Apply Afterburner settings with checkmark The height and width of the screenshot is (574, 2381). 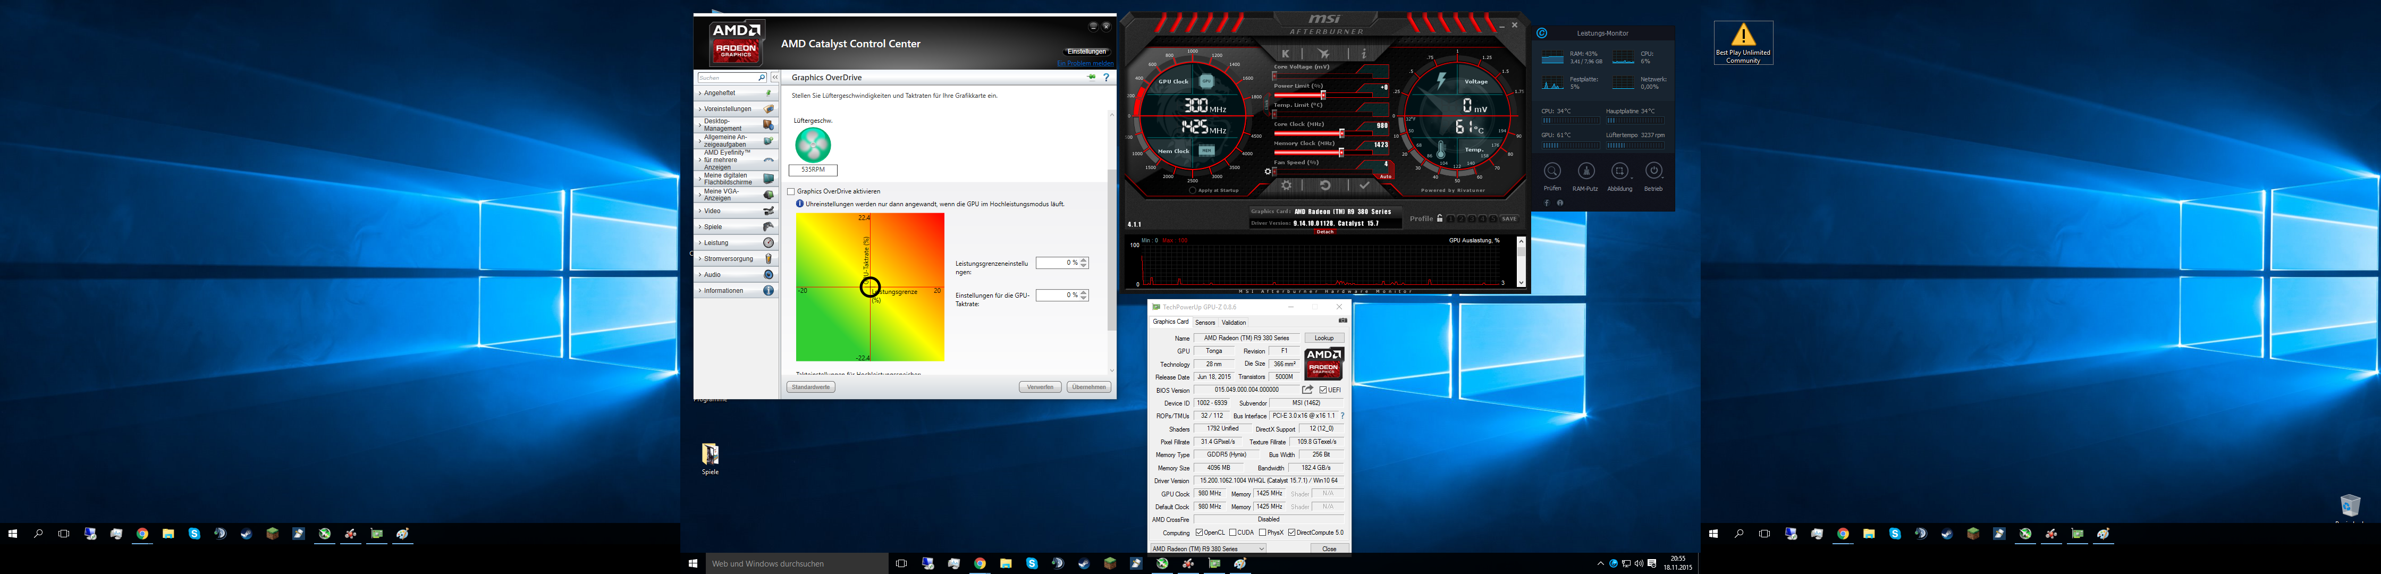1363,186
